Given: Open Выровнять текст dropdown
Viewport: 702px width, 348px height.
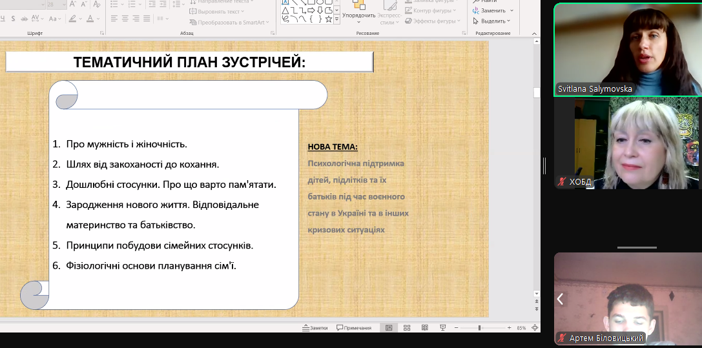Looking at the screenshot, I should (217, 12).
